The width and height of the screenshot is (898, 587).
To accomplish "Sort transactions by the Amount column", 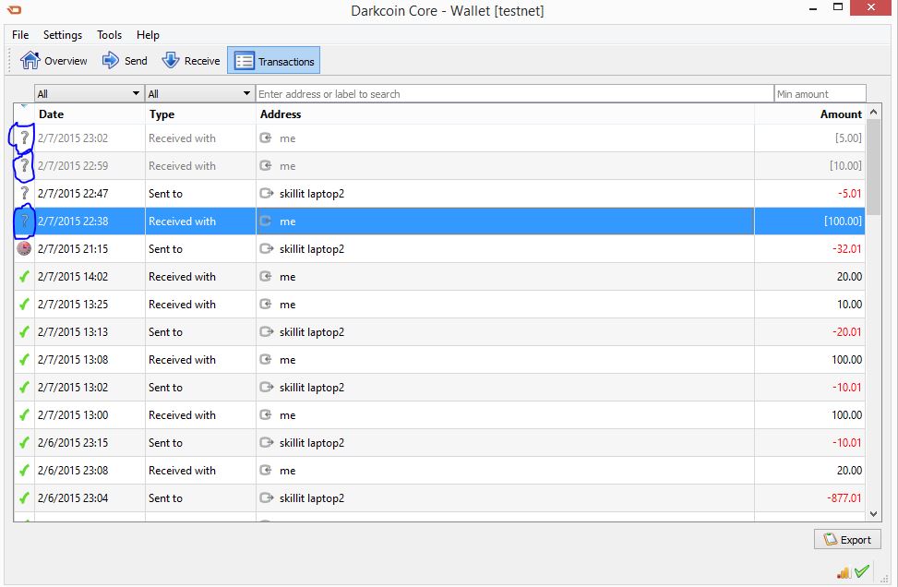I will coord(809,114).
